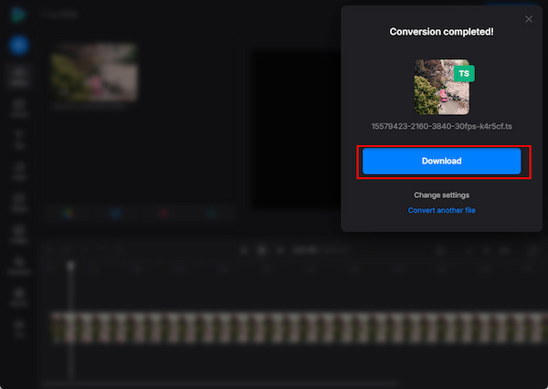Click the converted video thumbnail in dialog
This screenshot has height=389, width=548.
[x=441, y=87]
